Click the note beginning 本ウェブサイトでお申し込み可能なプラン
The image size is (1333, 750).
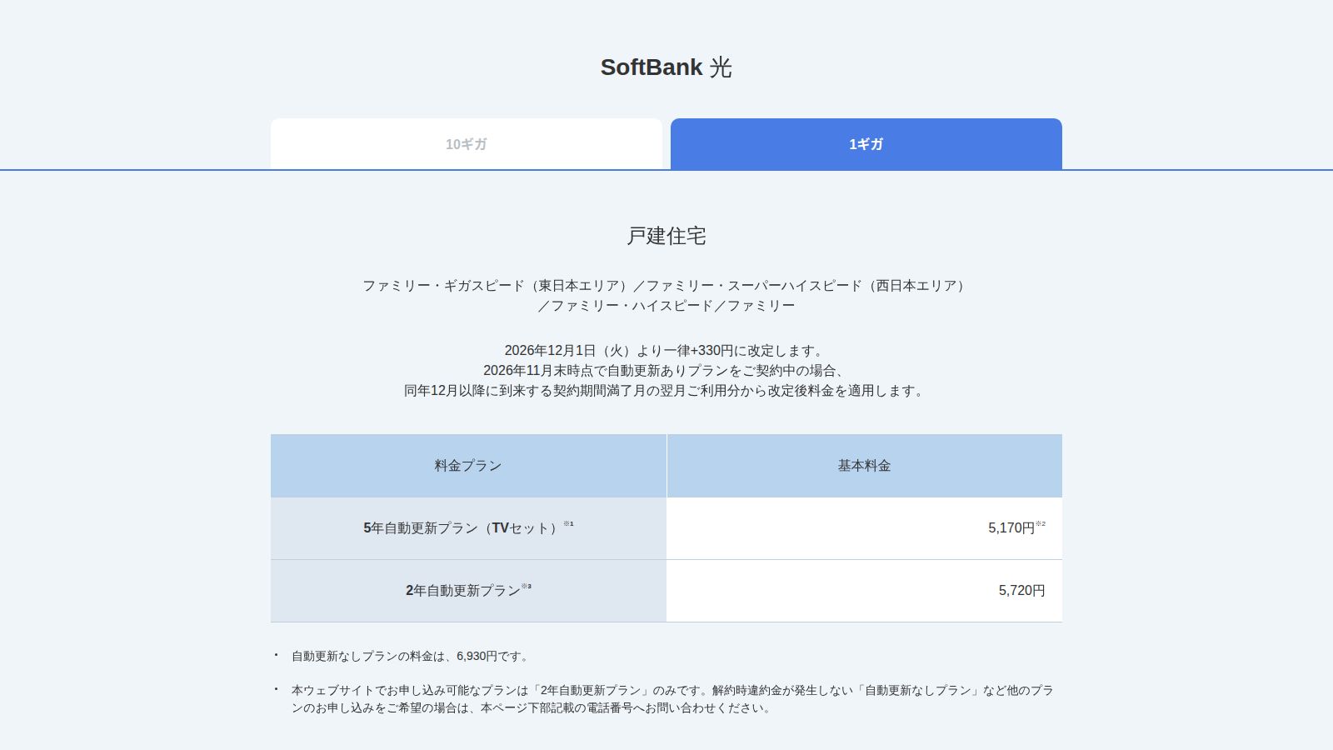(672, 699)
